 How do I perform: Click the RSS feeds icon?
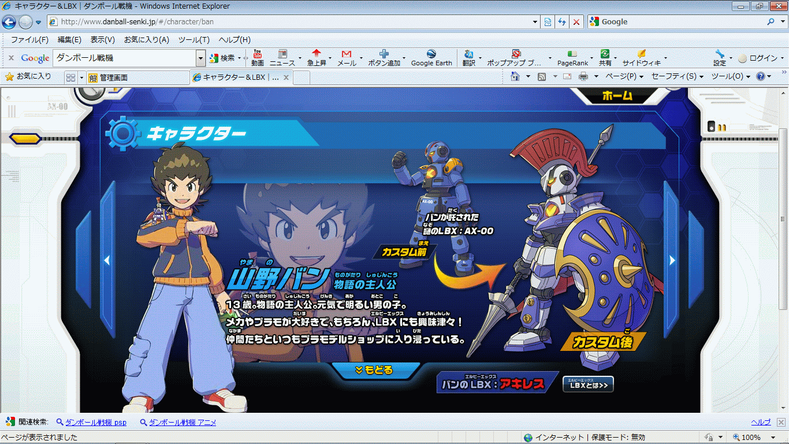click(542, 76)
